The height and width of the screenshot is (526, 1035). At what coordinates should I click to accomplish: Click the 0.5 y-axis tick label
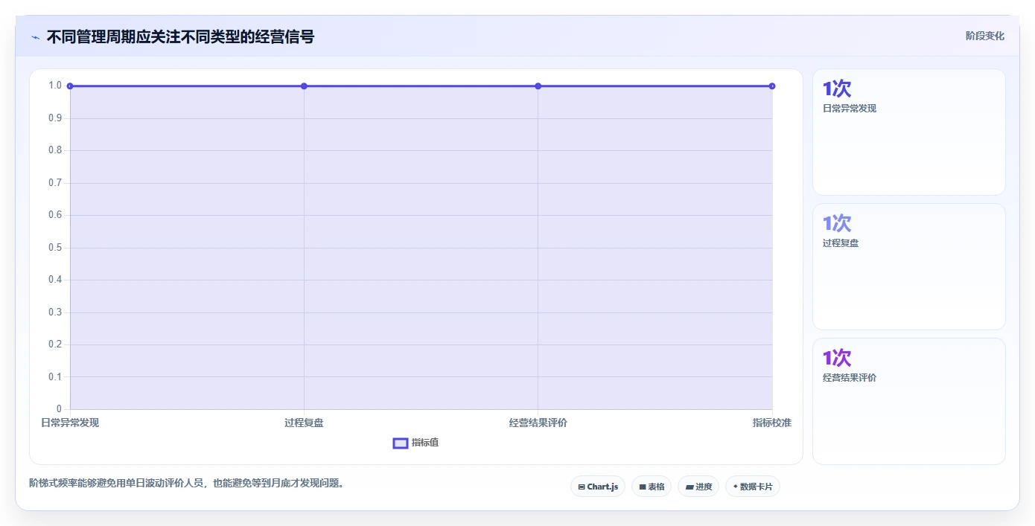point(55,248)
